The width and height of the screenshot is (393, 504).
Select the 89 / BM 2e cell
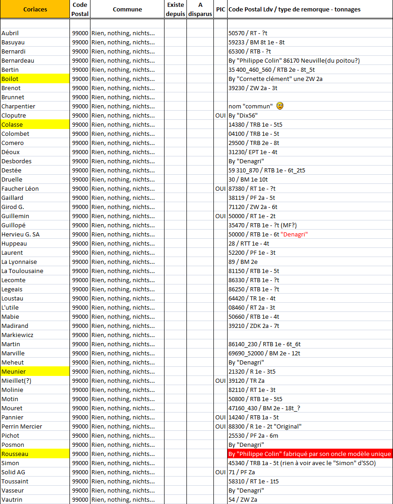tap(310, 262)
